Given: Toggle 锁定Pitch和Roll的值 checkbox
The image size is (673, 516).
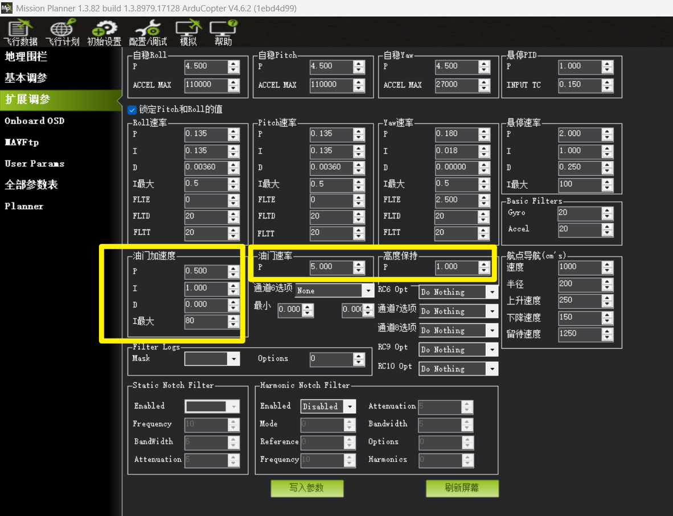Looking at the screenshot, I should [132, 109].
